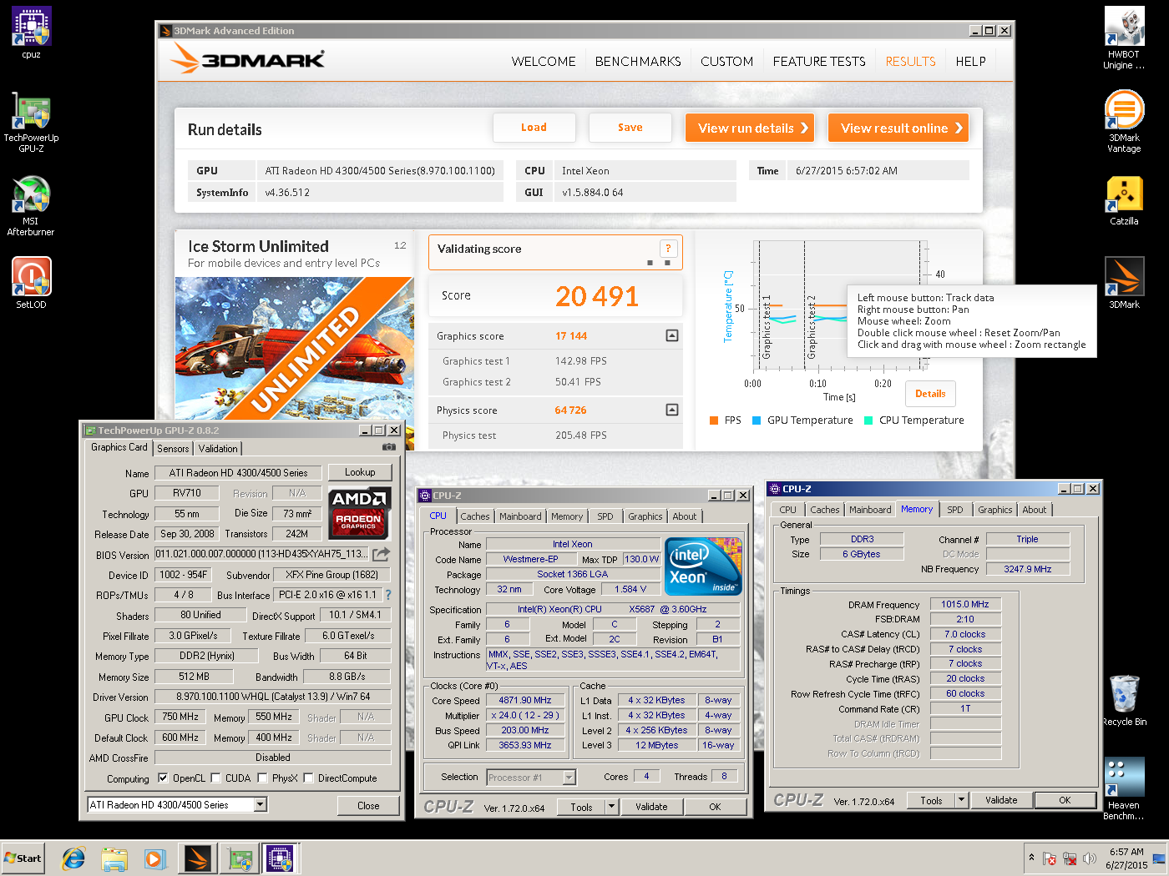Click volume speaker tray icon
This screenshot has width=1169, height=876.
point(1090,858)
